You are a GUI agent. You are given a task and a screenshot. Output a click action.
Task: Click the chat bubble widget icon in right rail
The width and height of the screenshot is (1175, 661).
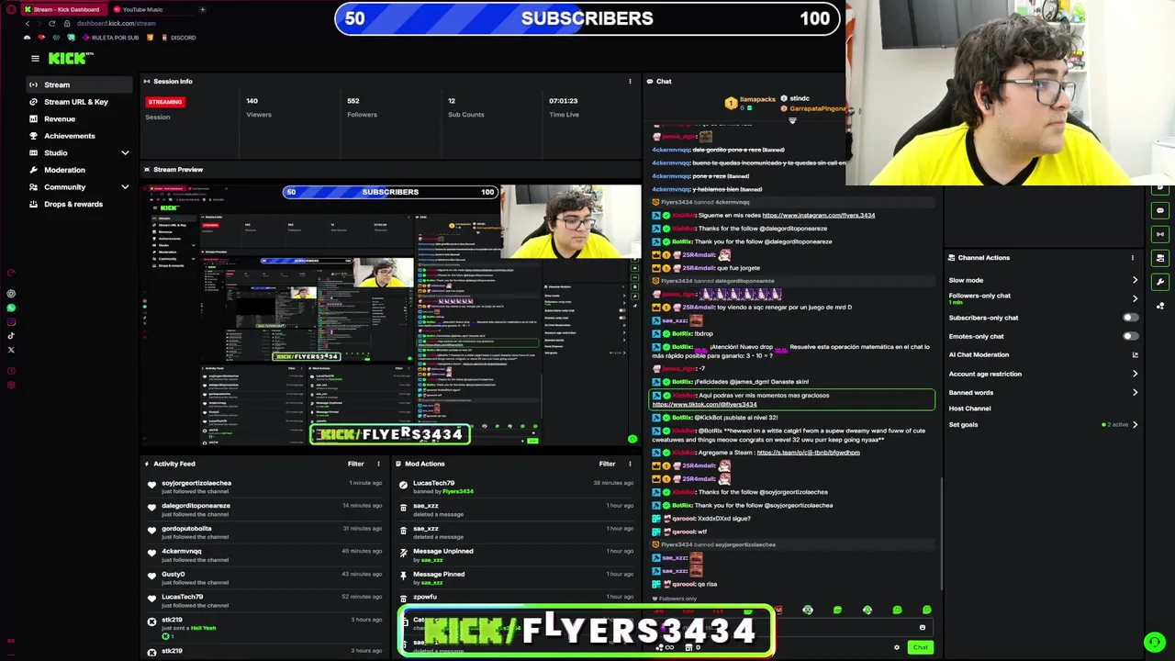pyautogui.click(x=1160, y=210)
